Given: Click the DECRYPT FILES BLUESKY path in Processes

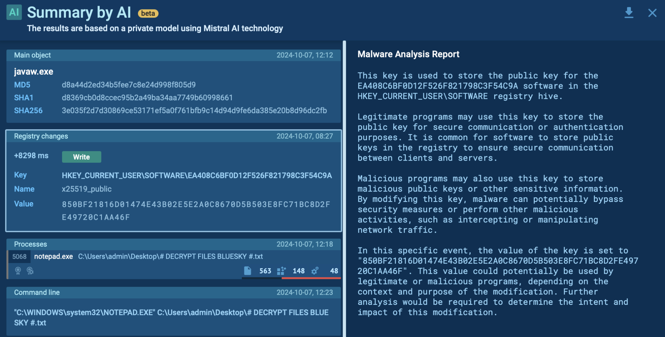Looking at the screenshot, I should coord(170,256).
